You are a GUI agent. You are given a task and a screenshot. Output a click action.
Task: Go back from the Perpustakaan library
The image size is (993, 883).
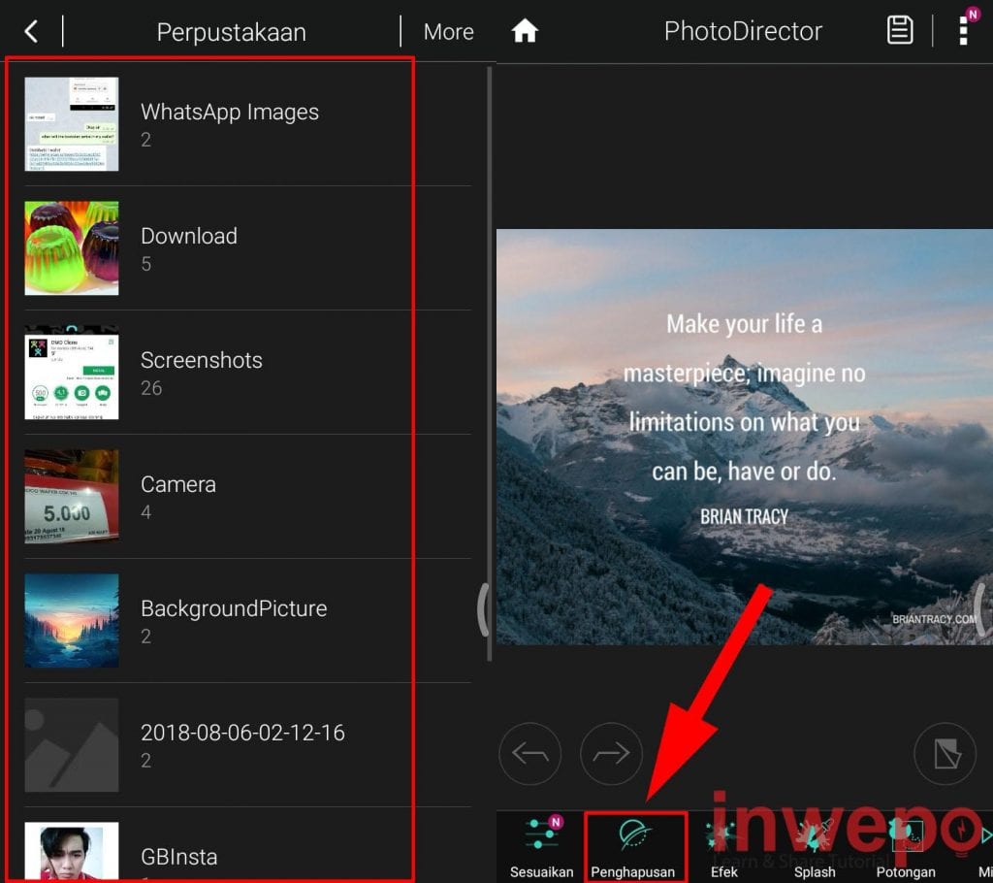tap(31, 32)
